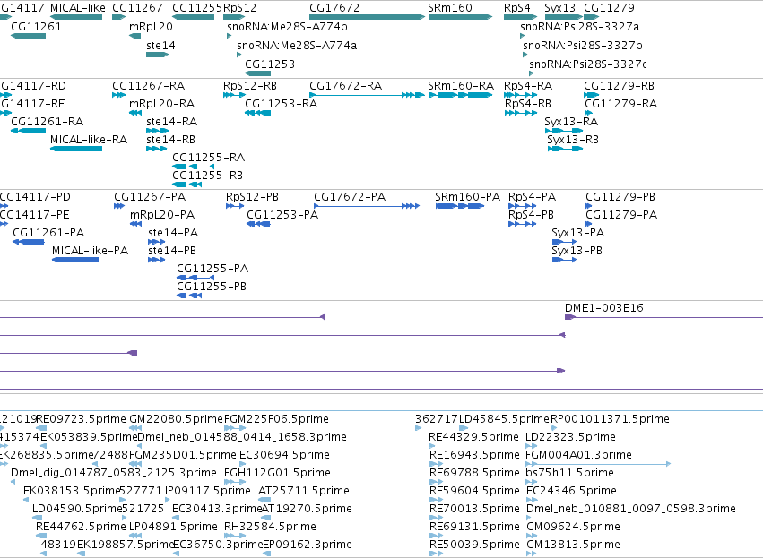Select the bs75h11.5prime EST label

pyautogui.click(x=570, y=473)
